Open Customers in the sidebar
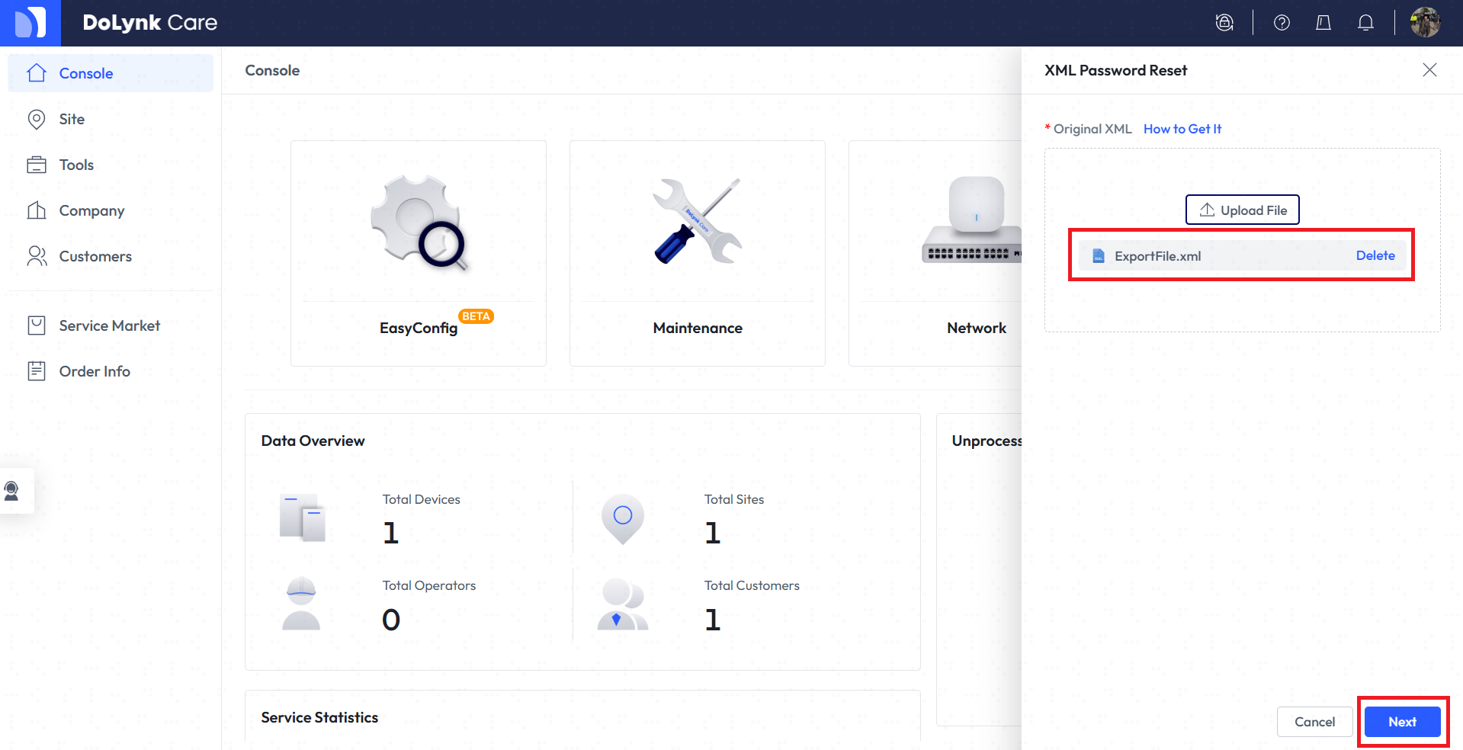The height and width of the screenshot is (750, 1463). [111, 256]
